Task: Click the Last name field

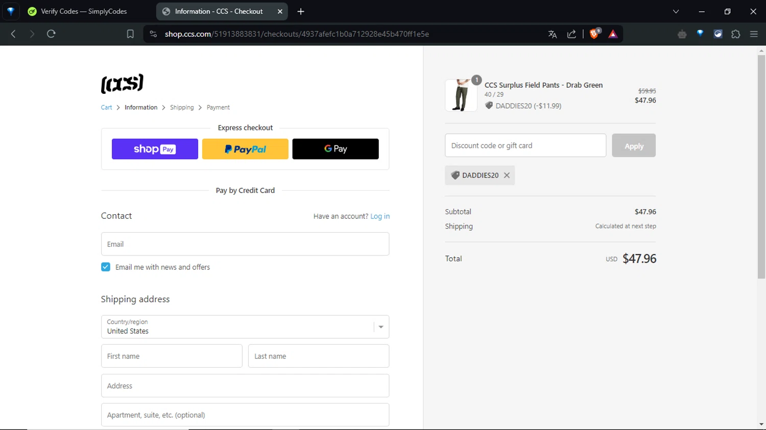Action: click(319, 356)
